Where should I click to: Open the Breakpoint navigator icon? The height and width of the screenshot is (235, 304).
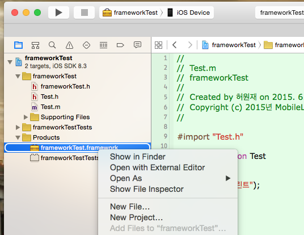tap(120, 45)
